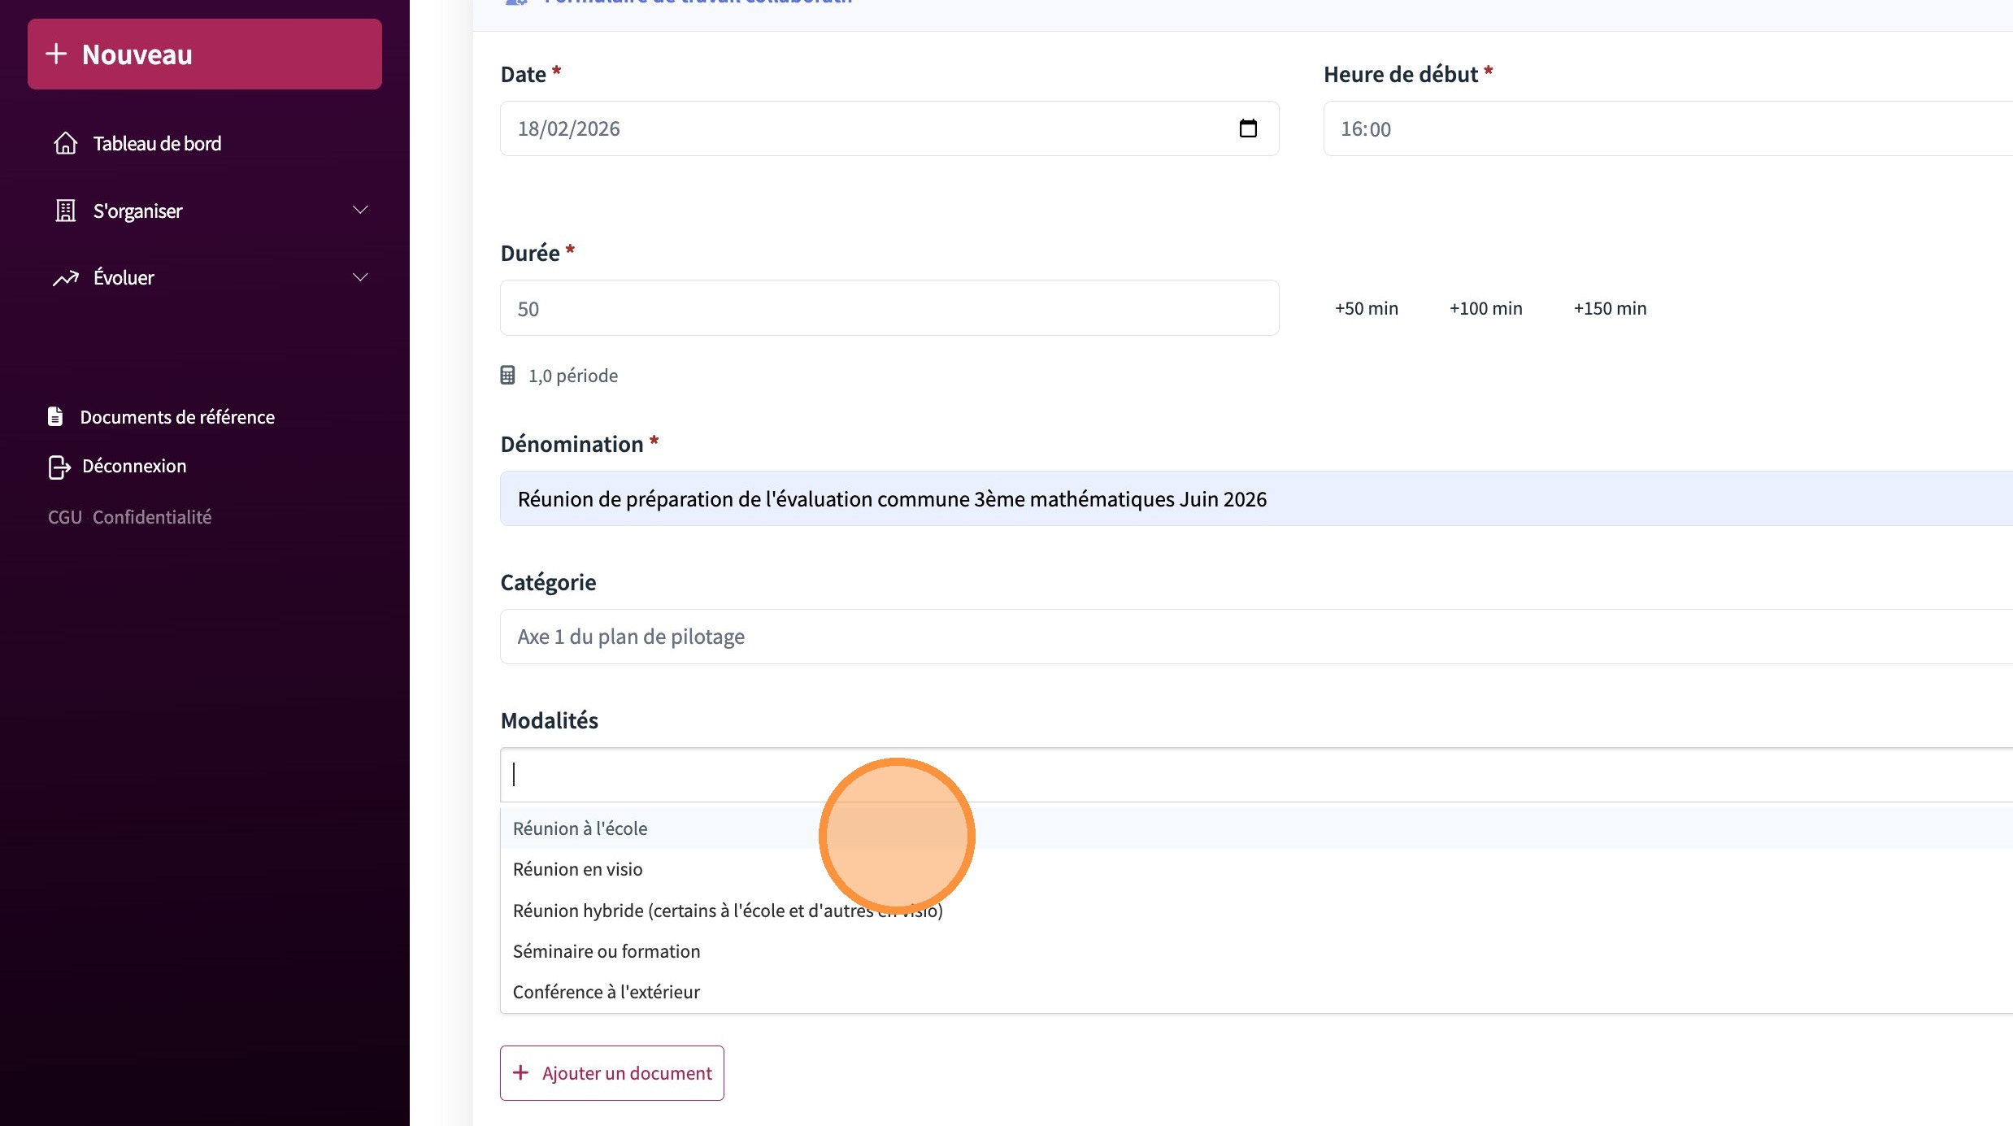Click the plus icon on Nouveau button
The image size is (2013, 1126).
coord(56,54)
